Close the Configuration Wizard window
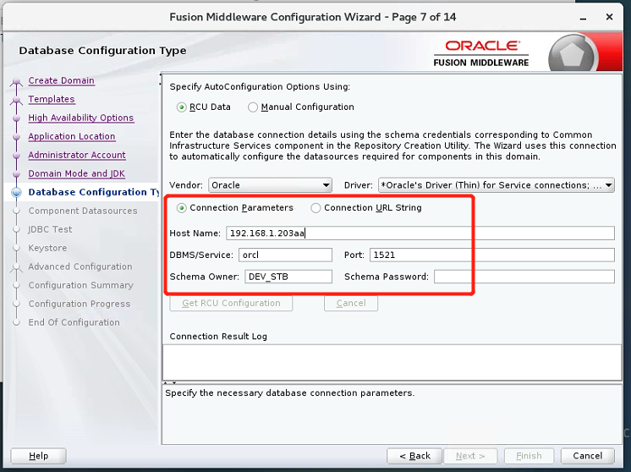This screenshot has width=631, height=472. tap(609, 17)
